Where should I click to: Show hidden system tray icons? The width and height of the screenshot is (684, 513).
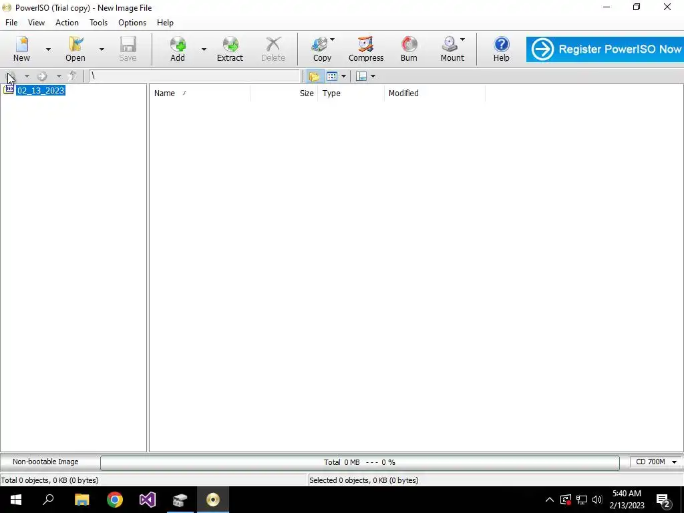[550, 500]
